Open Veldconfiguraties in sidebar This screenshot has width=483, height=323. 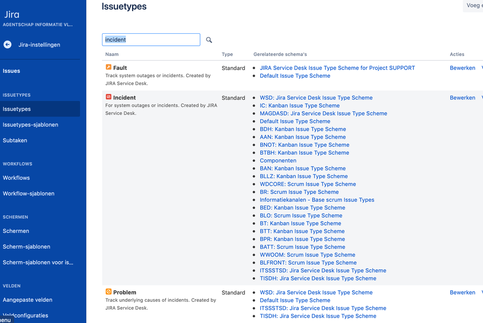[26, 316]
